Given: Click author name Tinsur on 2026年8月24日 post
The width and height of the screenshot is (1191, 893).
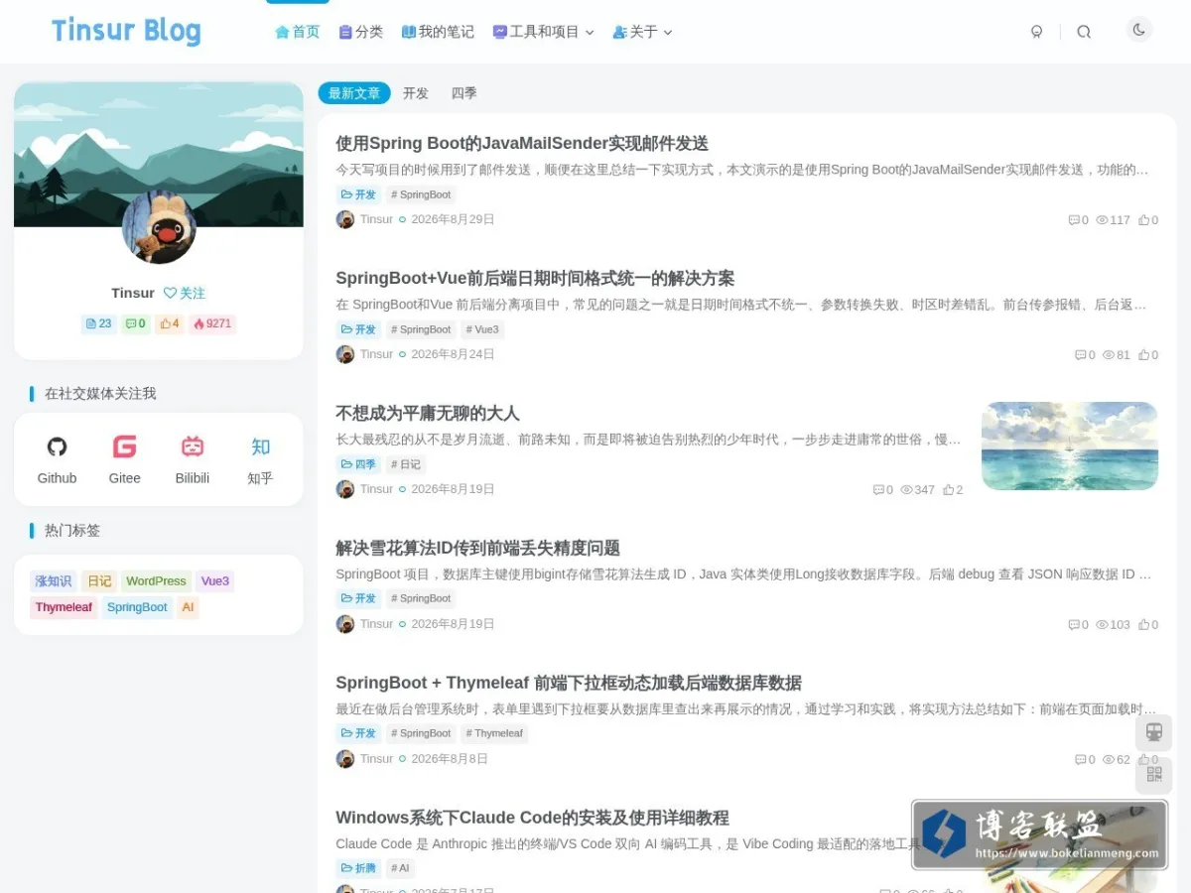Looking at the screenshot, I should click(x=376, y=354).
